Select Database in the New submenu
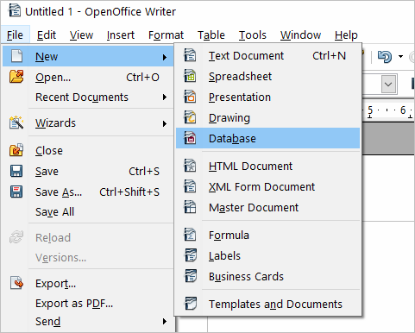The image size is (415, 333). click(267, 138)
